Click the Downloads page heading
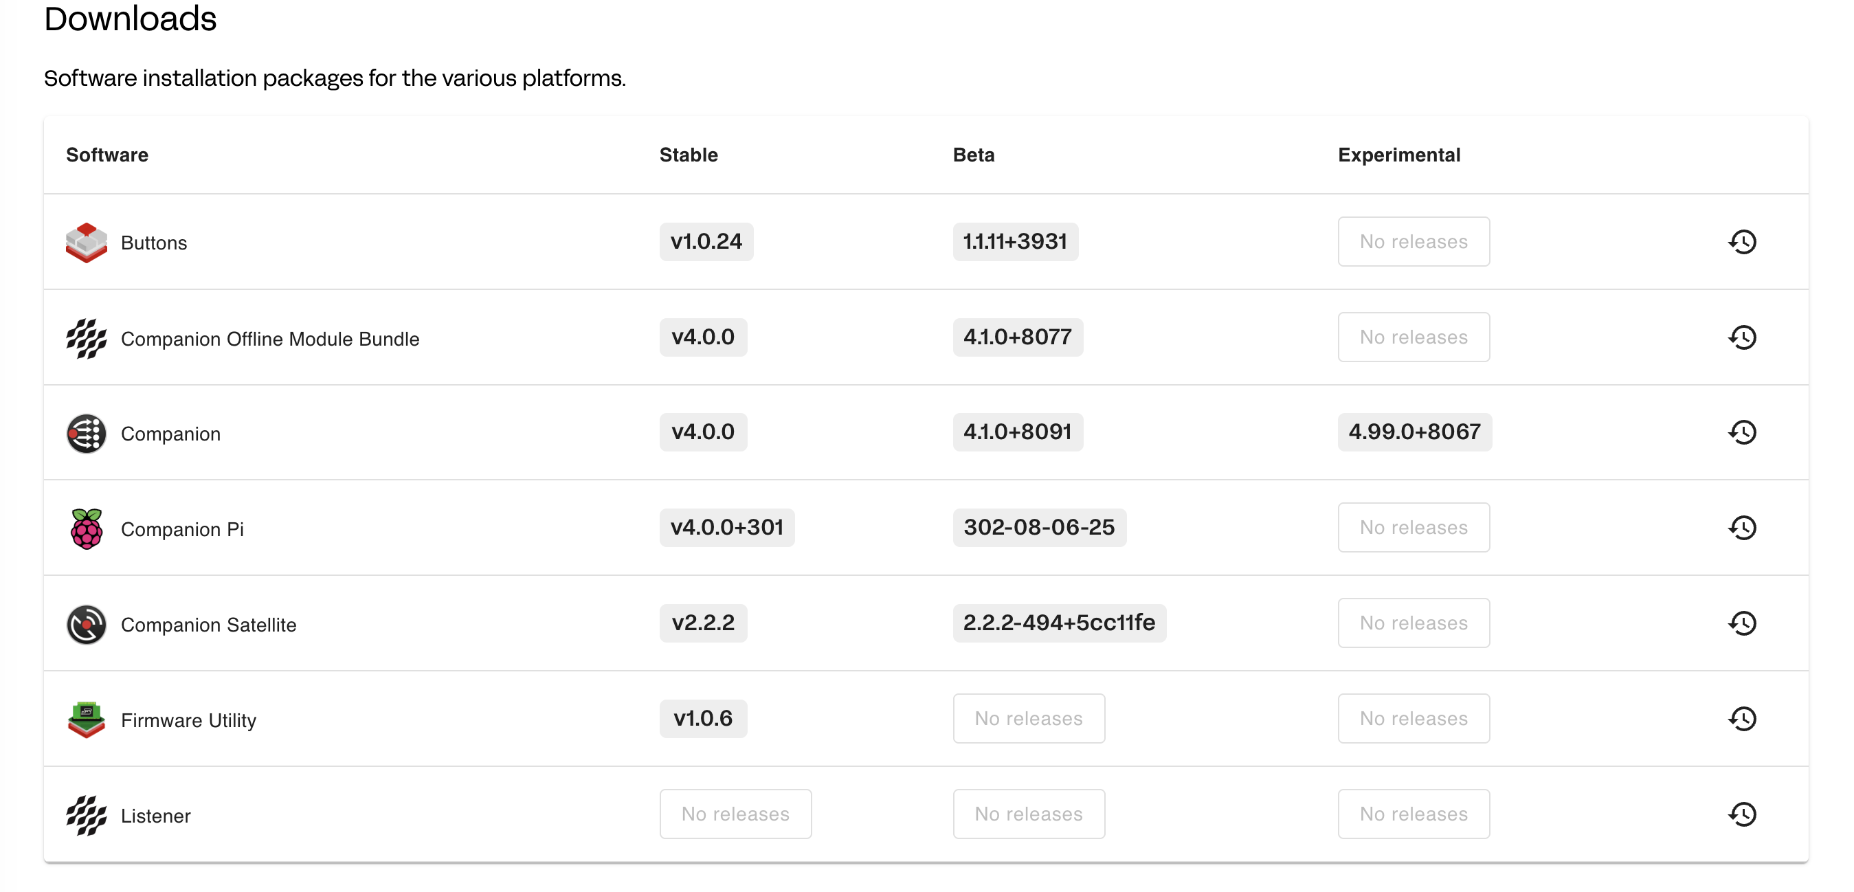 coord(131,18)
